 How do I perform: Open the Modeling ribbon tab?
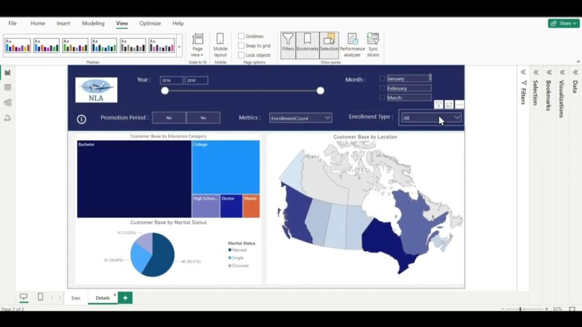point(93,23)
